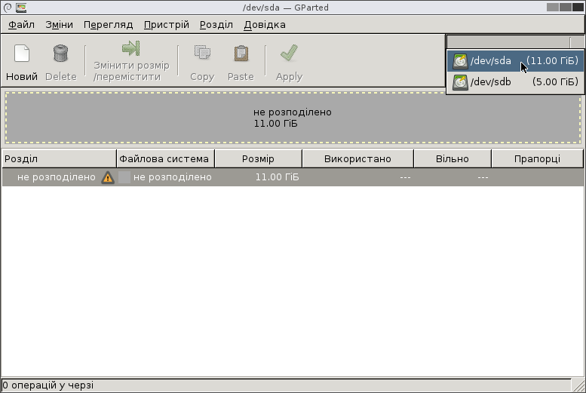Click the Copy toolbar icon
Viewport: 586px width, 393px height.
pyautogui.click(x=201, y=54)
